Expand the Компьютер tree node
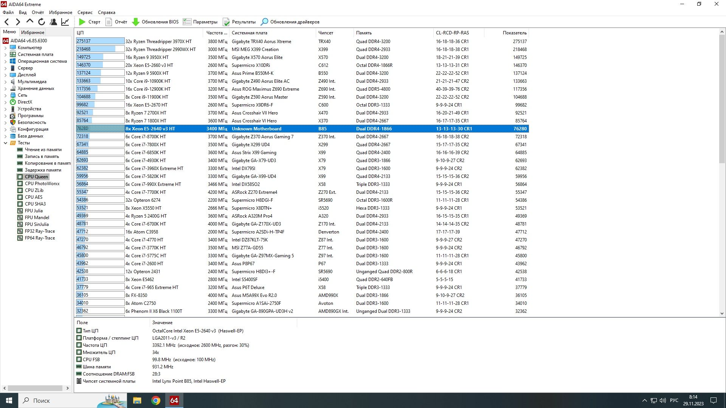 (5, 48)
